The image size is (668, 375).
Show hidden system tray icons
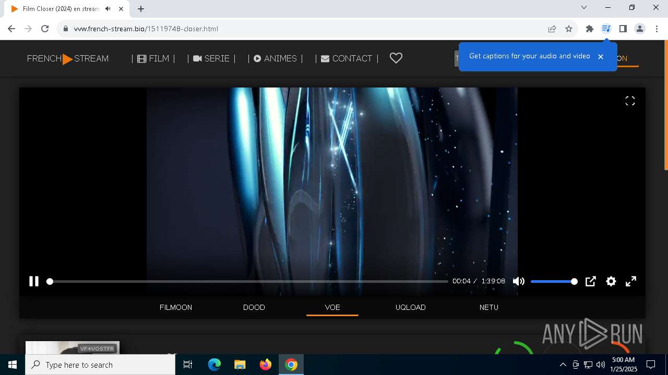click(563, 365)
